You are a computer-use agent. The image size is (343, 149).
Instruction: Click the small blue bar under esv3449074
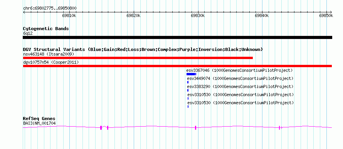(x=188, y=82)
